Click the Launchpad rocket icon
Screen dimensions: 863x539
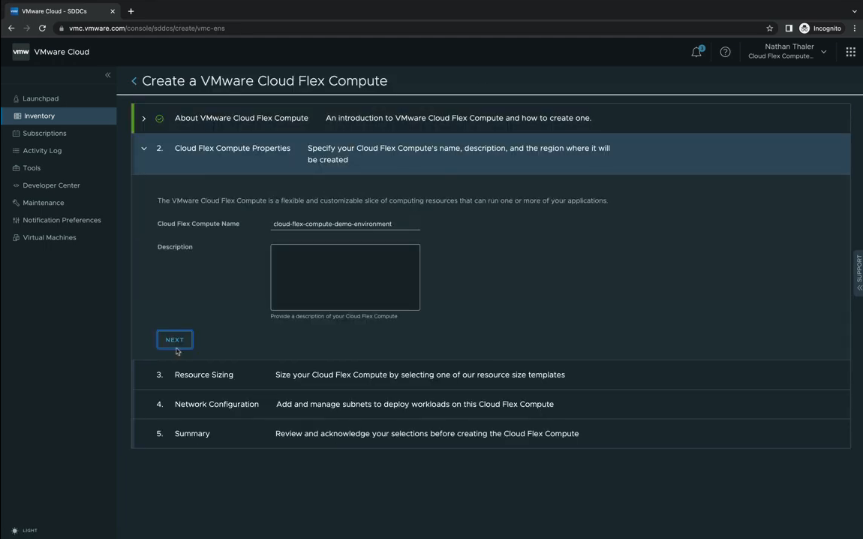(x=16, y=98)
